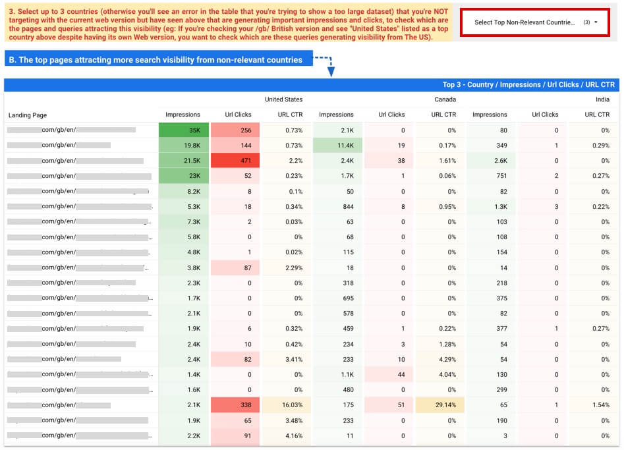Select the 5.8K impressions cell
Viewport: 624px width, 450px height.
coord(184,237)
